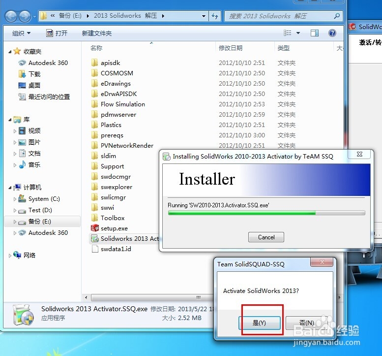Cancel the Activator installer
This screenshot has height=356, width=382.
(266, 237)
